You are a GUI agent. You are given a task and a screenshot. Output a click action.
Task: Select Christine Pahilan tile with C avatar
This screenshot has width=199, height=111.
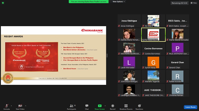[178, 90]
